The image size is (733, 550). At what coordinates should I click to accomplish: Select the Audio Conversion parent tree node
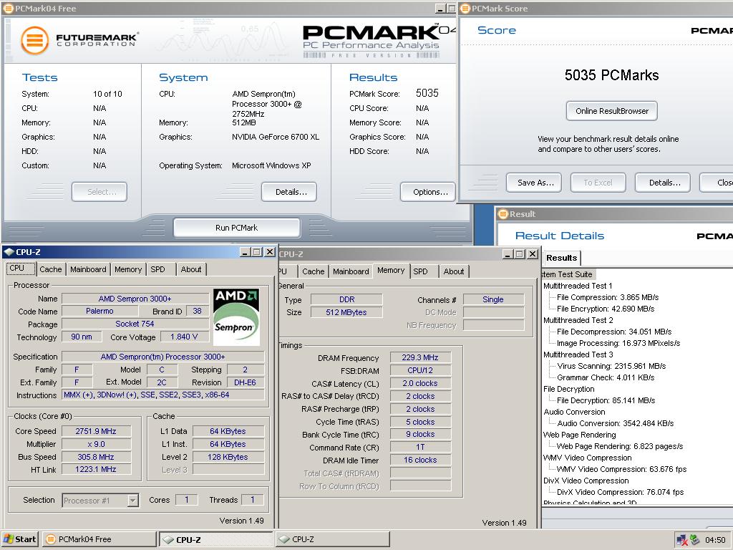[x=575, y=412]
